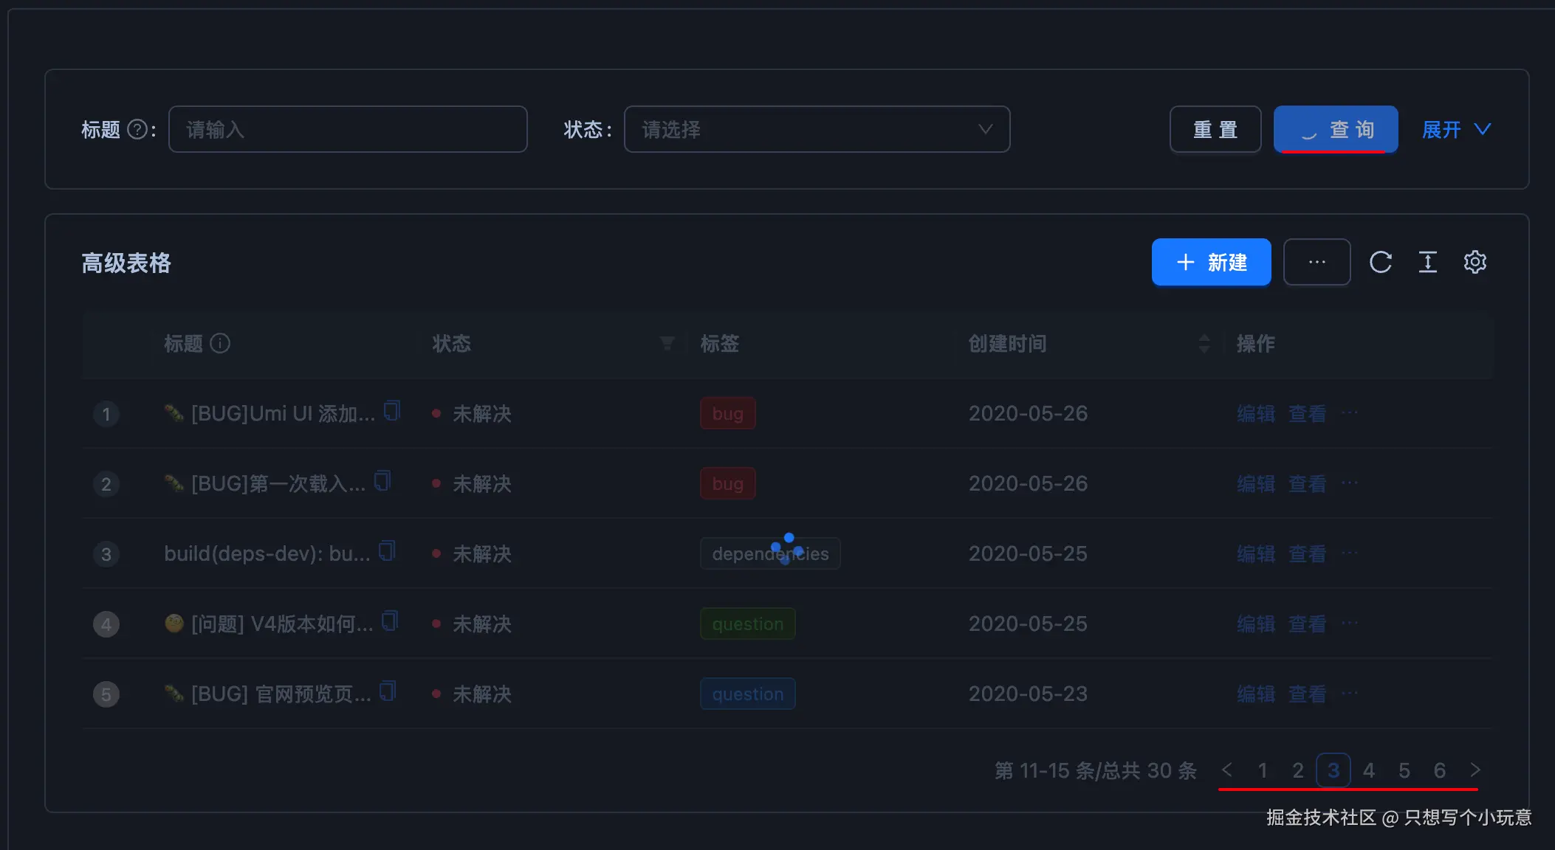The height and width of the screenshot is (850, 1555).
Task: Click 编辑 link on row 2
Action: click(1255, 484)
